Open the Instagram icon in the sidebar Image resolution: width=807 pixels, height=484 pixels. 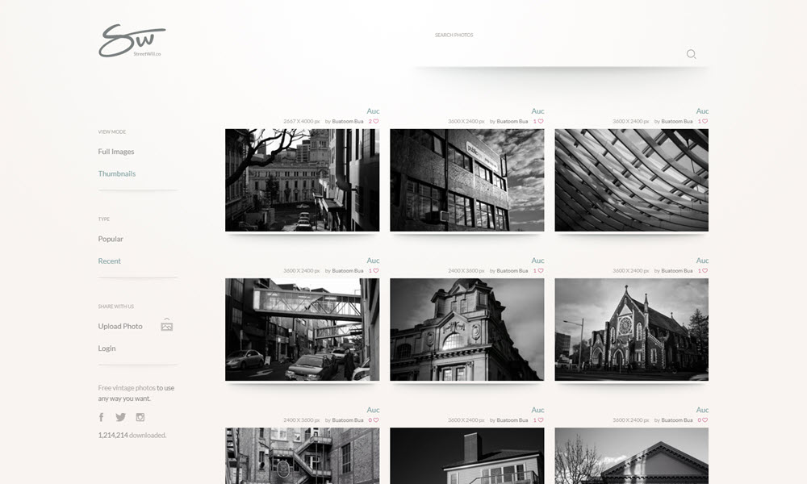(x=140, y=417)
